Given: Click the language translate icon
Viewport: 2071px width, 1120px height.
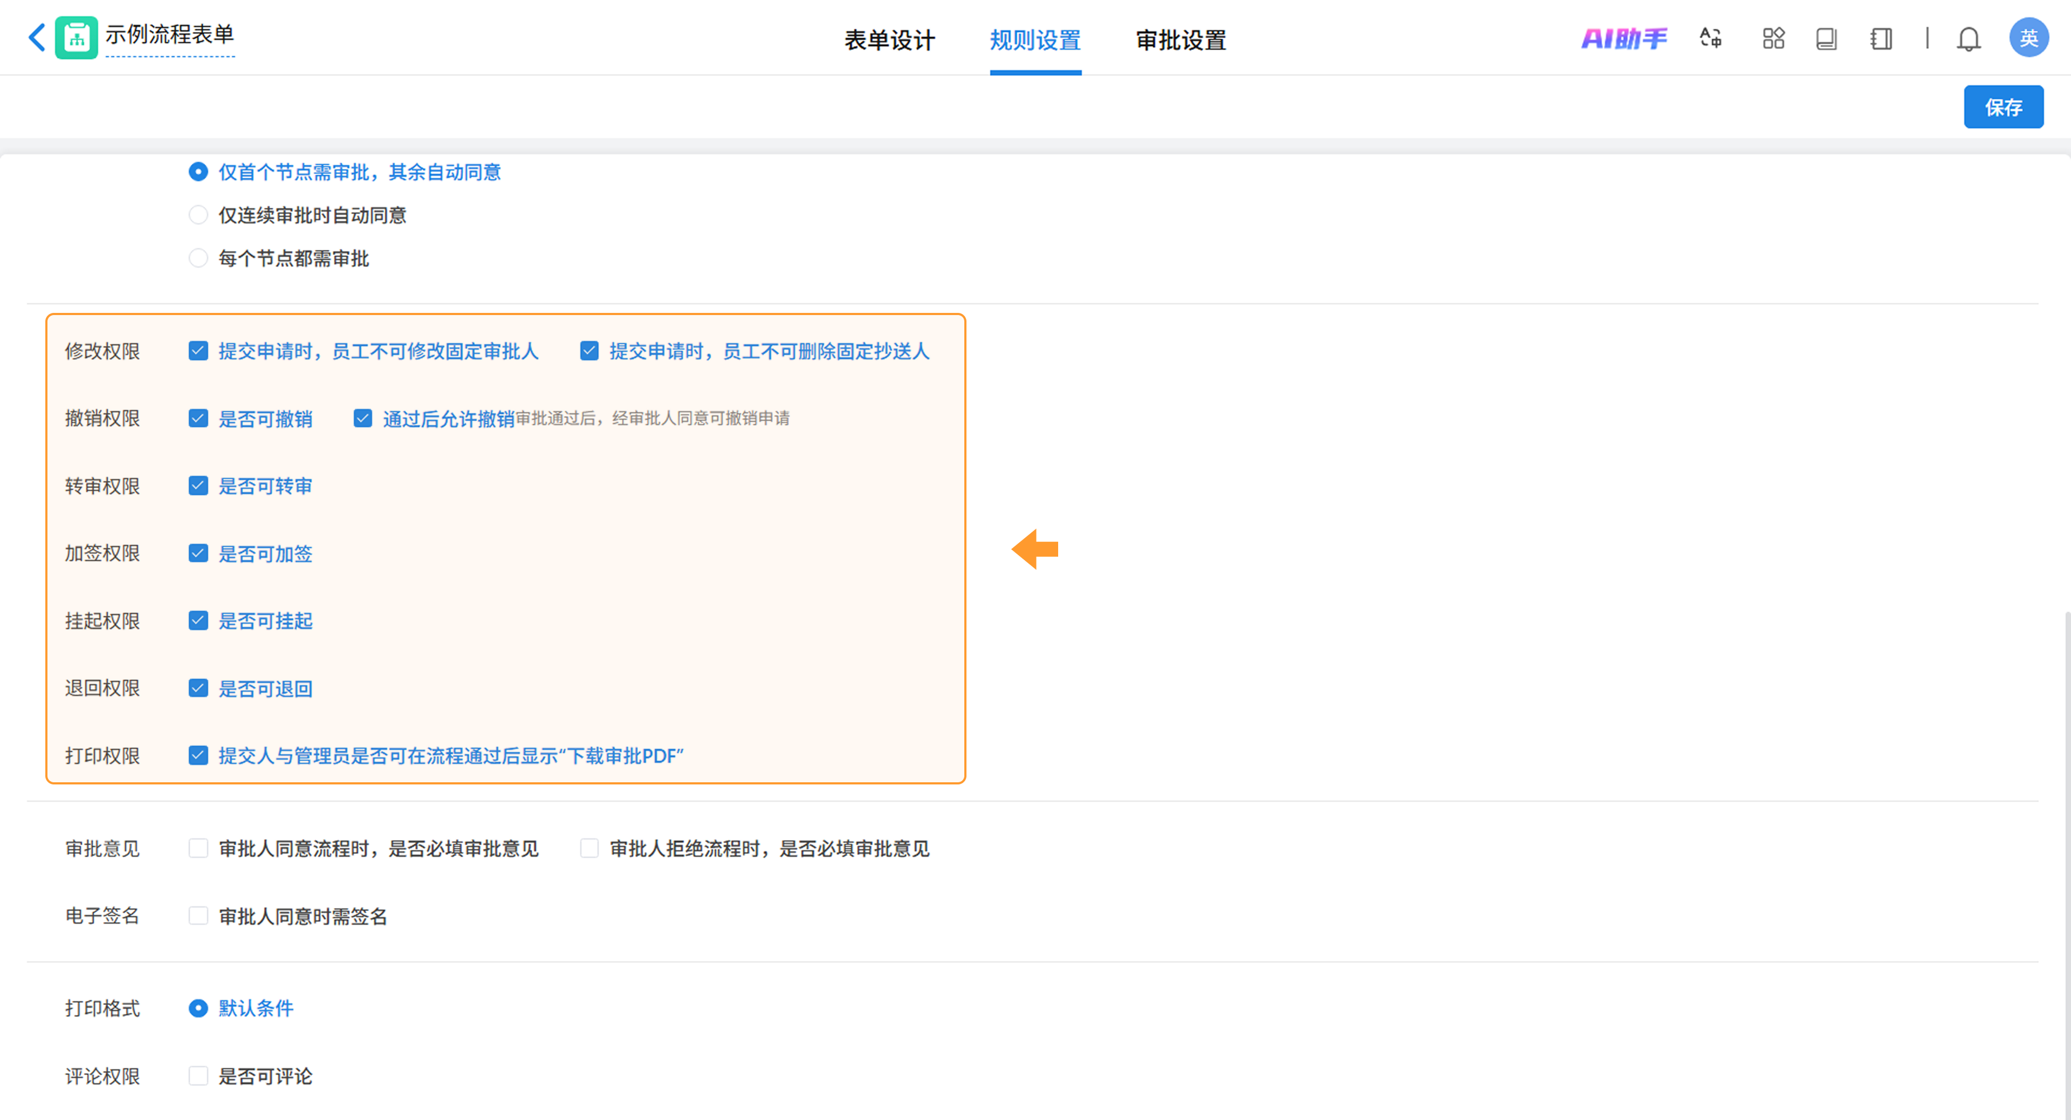Looking at the screenshot, I should point(1710,38).
